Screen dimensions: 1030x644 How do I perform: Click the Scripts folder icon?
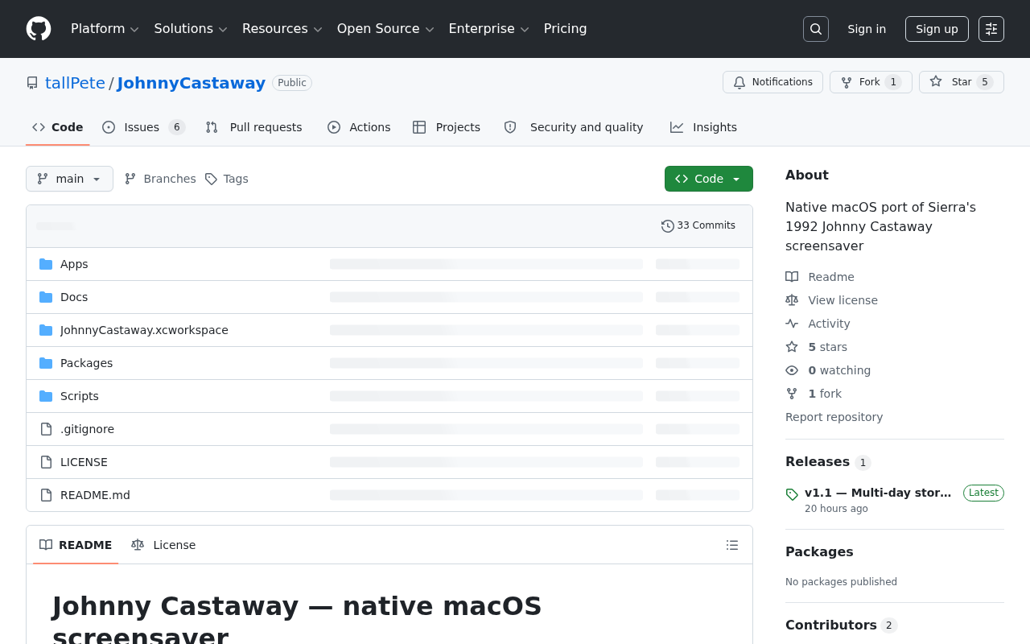[46, 396]
